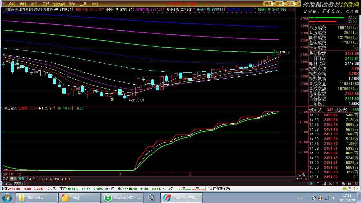Image resolution: width=361 pixels, height=203 pixels.
Task: Switch to the 模板 tab
Action: point(13,179)
